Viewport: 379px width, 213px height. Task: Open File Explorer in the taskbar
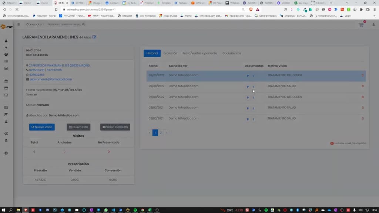pos(18,210)
